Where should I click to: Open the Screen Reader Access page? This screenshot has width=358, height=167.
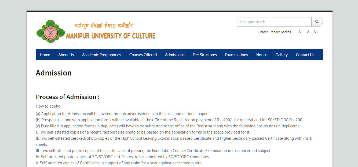(x=275, y=32)
